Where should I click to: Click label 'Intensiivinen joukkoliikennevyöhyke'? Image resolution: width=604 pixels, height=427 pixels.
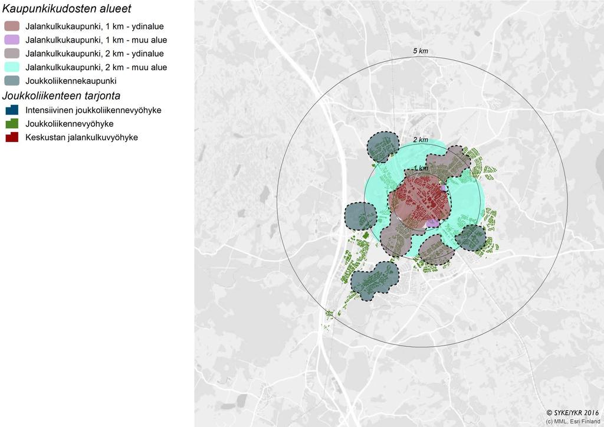point(93,110)
